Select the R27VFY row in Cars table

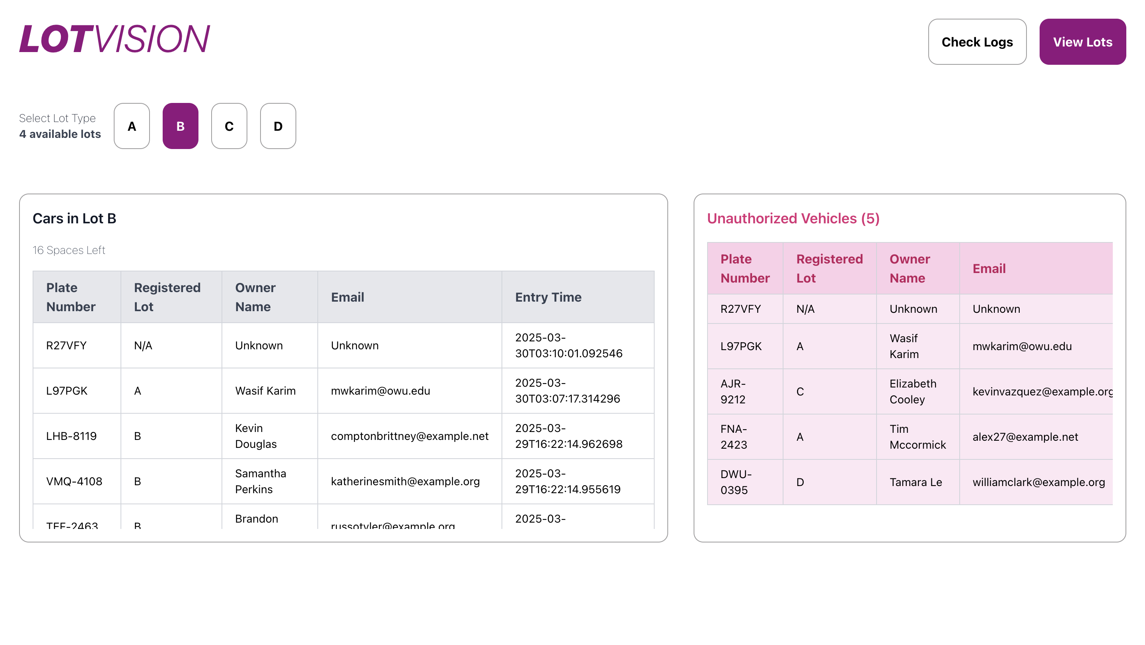[66, 346]
